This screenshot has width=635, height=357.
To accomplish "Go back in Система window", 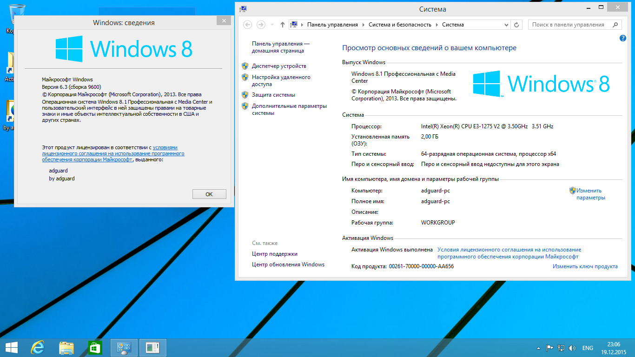I will click(247, 25).
